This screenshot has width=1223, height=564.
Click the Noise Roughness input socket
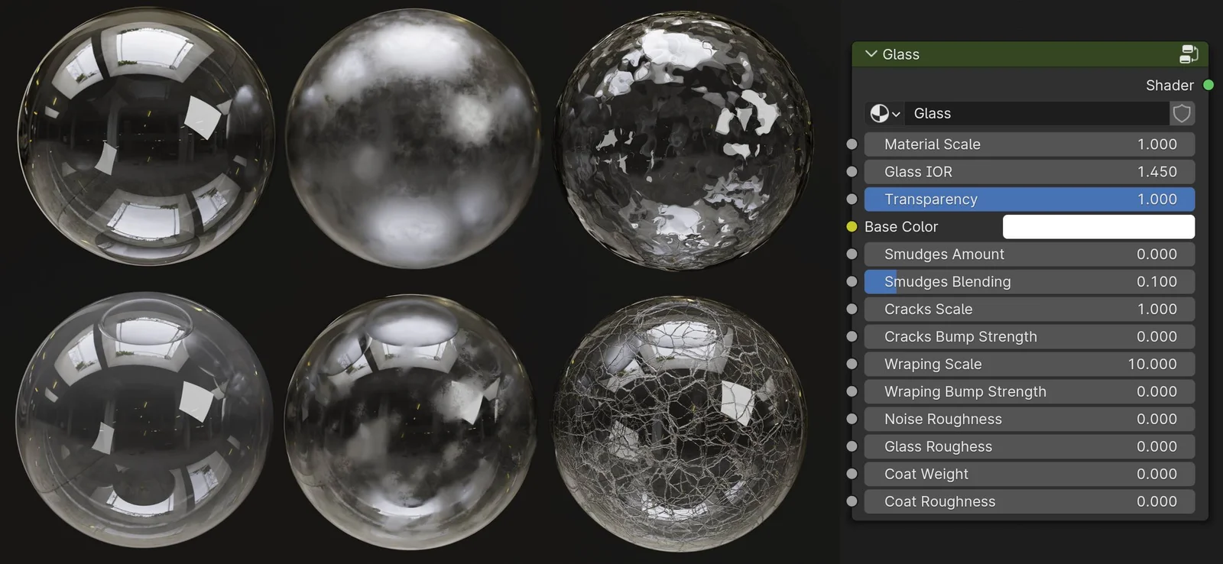(x=852, y=420)
